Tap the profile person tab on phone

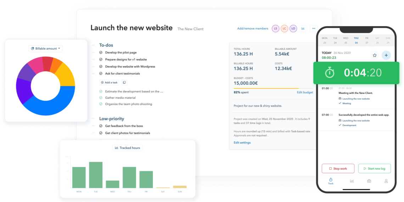click(386, 181)
